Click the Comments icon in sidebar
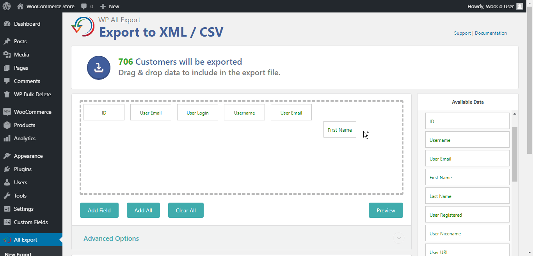533x256 pixels. pos(7,81)
